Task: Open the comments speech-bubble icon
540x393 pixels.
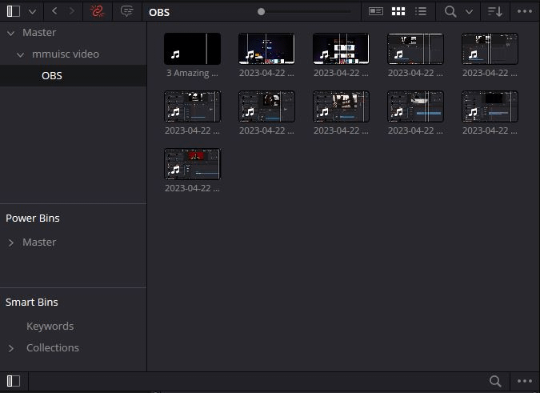Action: click(126, 11)
